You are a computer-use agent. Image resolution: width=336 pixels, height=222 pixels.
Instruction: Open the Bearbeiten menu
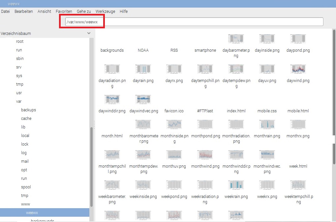[23, 11]
